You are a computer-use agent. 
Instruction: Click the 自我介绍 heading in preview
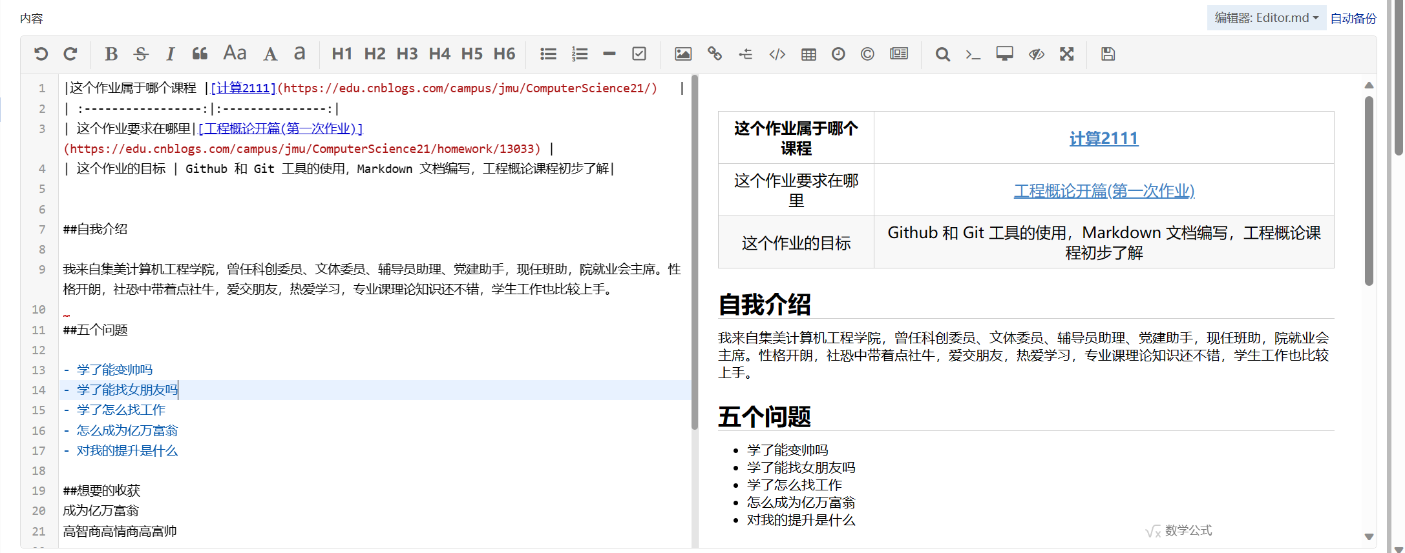[x=765, y=305]
